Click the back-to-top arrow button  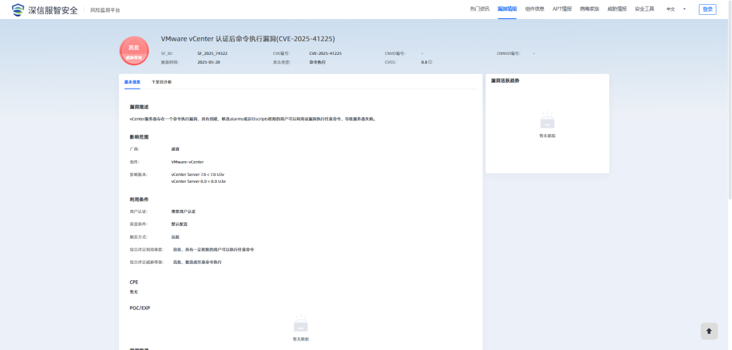709,331
